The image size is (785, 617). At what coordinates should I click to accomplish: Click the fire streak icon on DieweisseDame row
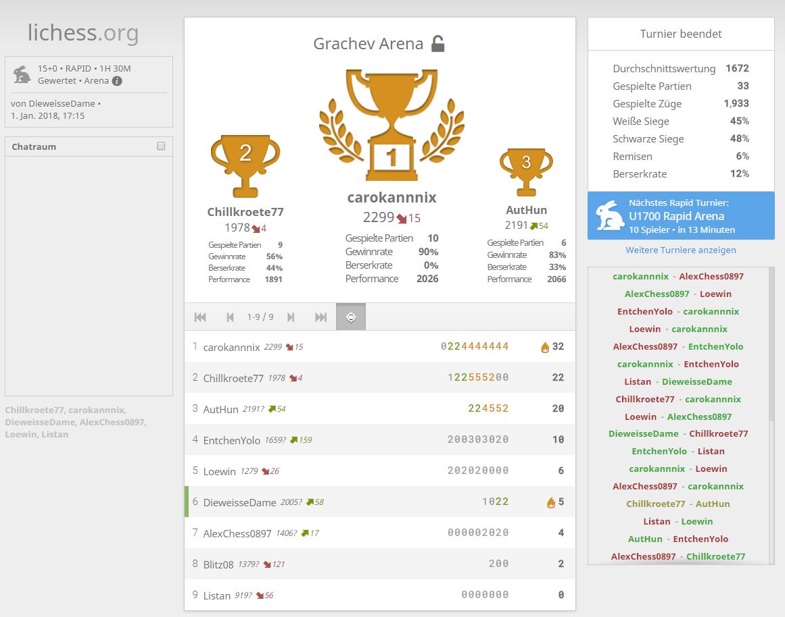551,502
